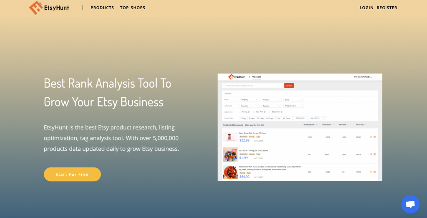The height and width of the screenshot is (218, 427).
Task: Tick the BestSeller label checkbox
Action: pos(270,112)
